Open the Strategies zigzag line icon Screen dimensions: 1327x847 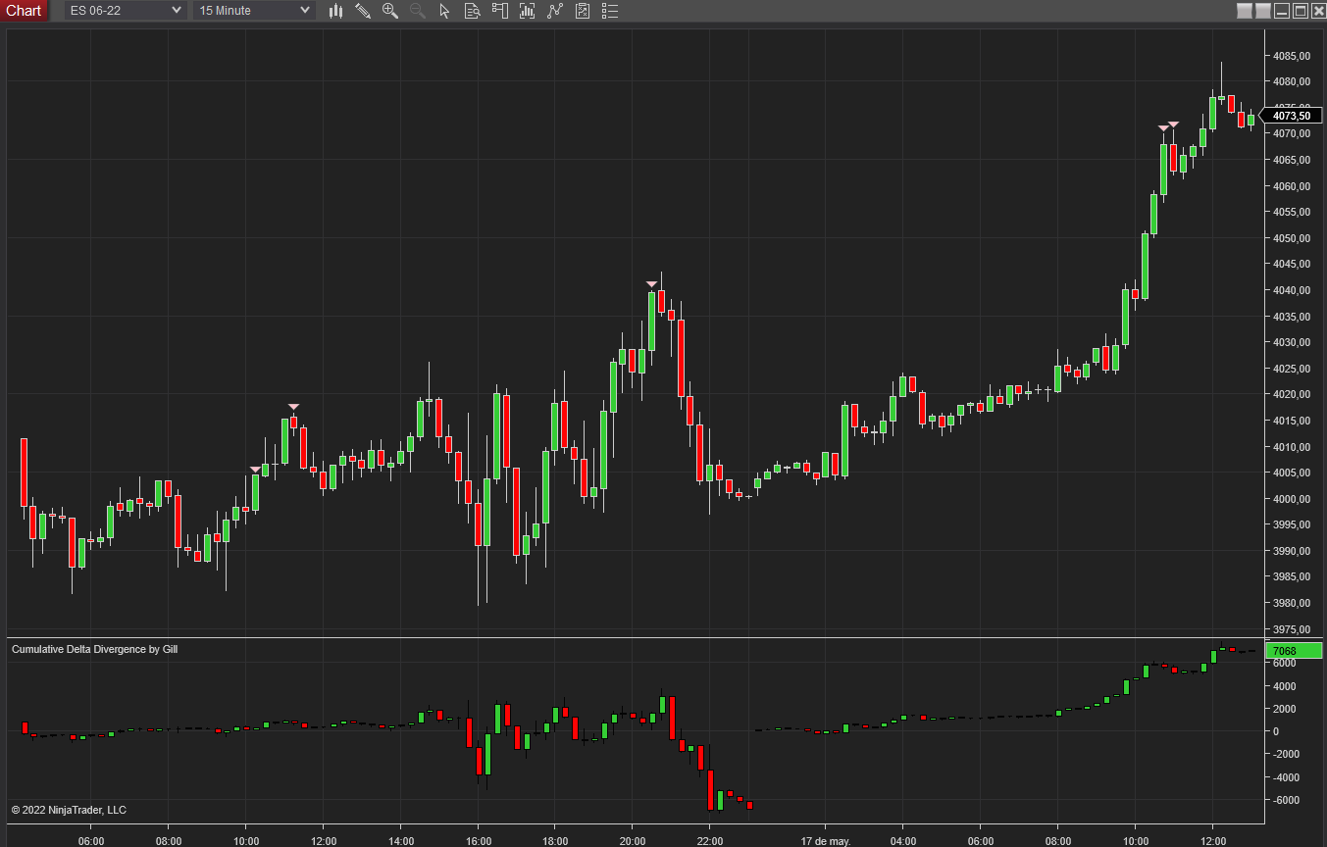coord(554,11)
